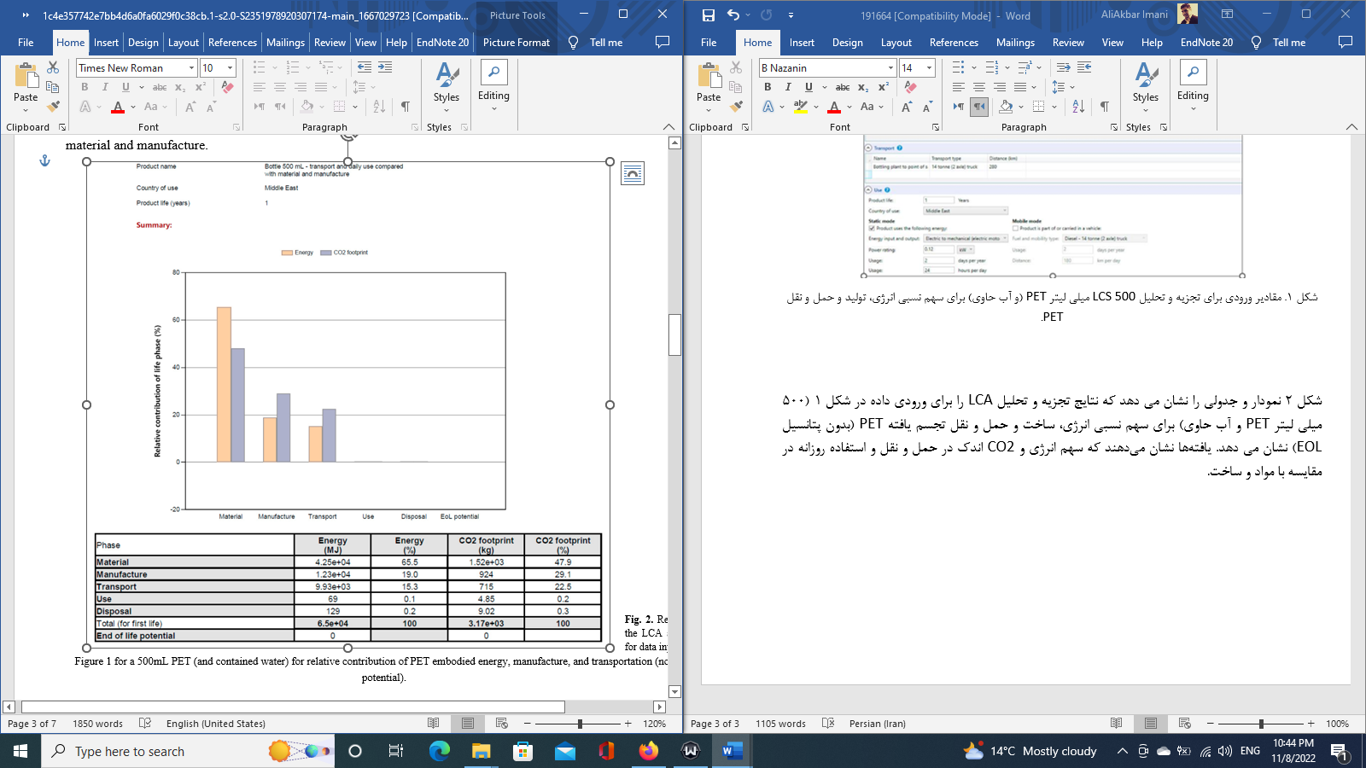Viewport: 1366px width, 768px height.
Task: Open the B Nazanin font name dropdown
Action: click(890, 67)
